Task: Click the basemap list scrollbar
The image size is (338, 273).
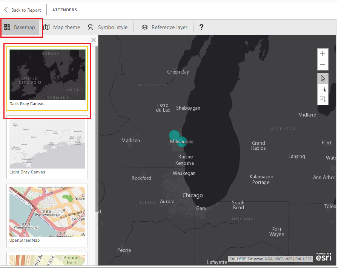Action: click(97, 129)
